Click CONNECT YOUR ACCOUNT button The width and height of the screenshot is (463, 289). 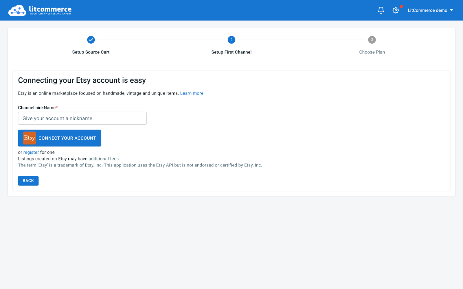click(x=60, y=138)
